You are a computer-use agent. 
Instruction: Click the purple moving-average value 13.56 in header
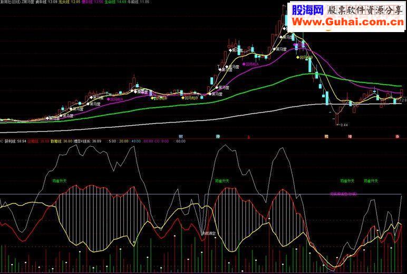coord(99,2)
